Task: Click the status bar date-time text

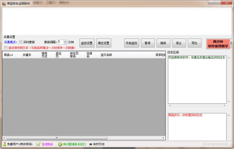Action: point(215,144)
